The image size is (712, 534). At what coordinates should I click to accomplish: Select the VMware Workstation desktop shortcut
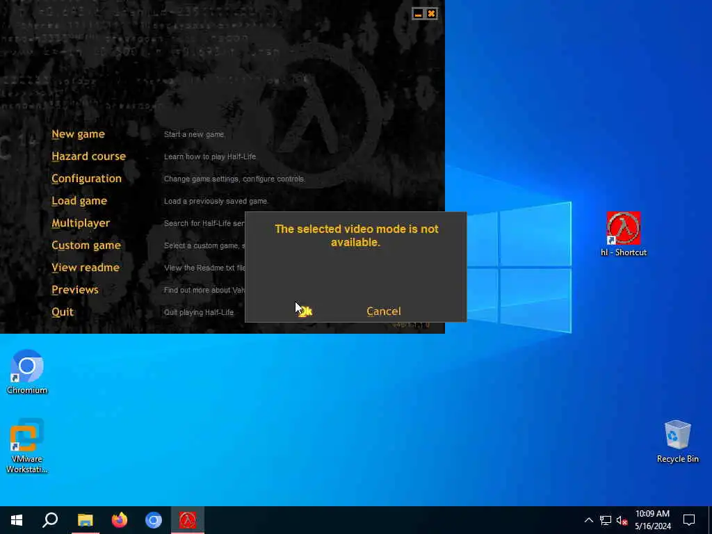27,446
